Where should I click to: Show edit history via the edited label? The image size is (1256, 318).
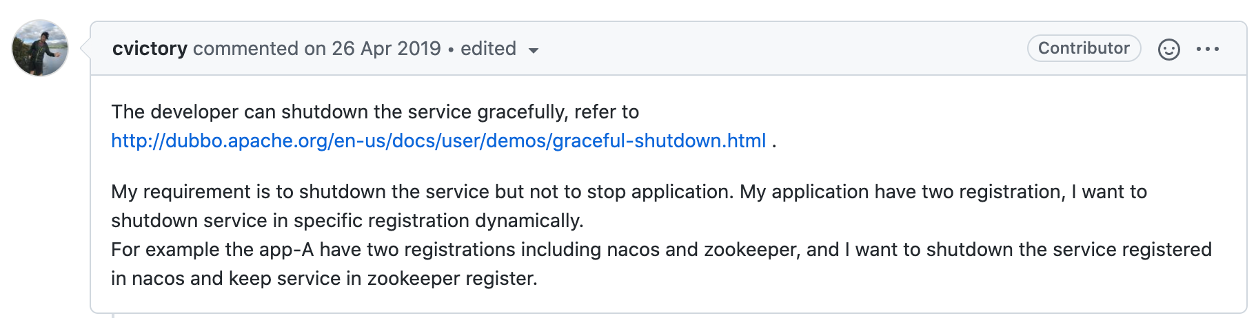tap(488, 49)
